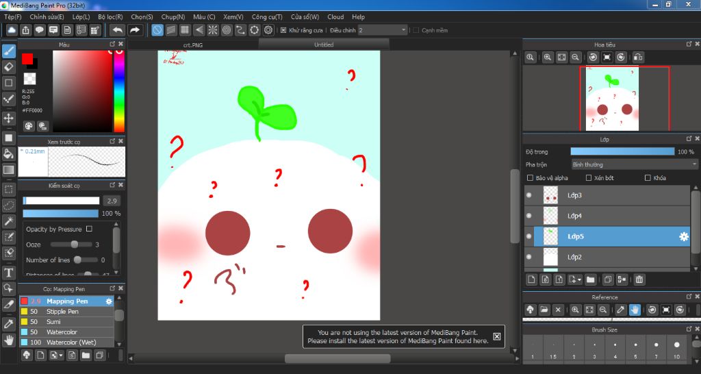
Task: Select the Hand tool in left toolbar
Action: click(8, 340)
